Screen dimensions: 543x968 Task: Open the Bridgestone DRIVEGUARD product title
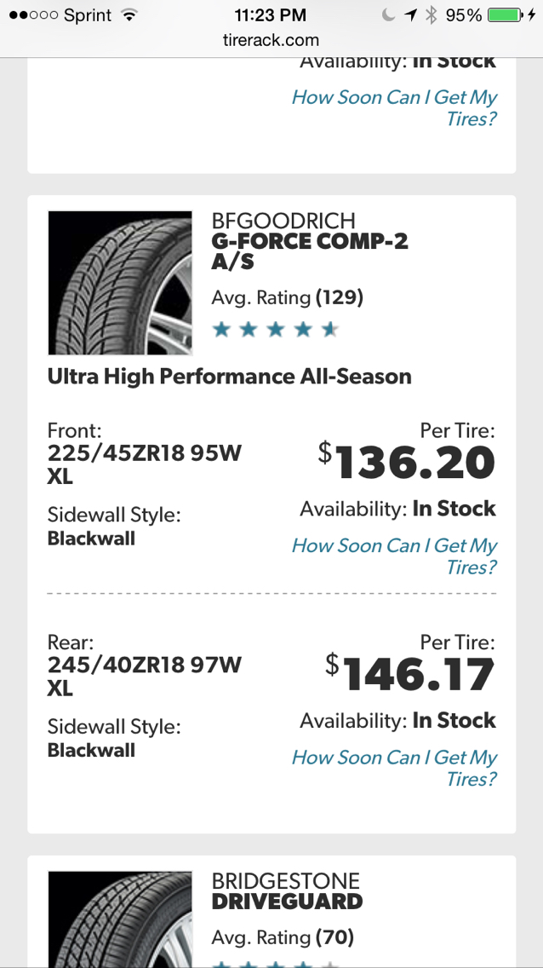point(287,902)
